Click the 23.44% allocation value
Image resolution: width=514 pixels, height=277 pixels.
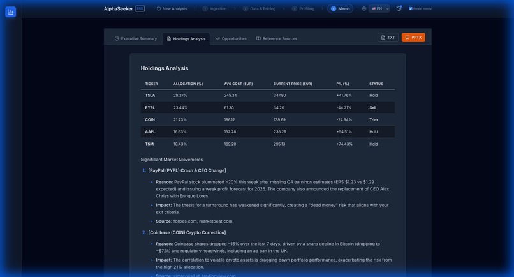pos(180,108)
